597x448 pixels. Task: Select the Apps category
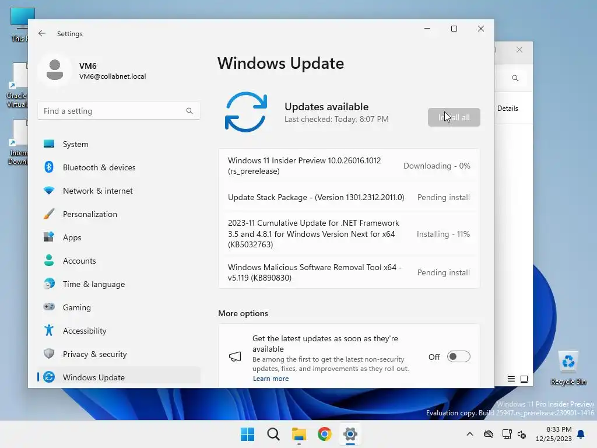(119, 237)
